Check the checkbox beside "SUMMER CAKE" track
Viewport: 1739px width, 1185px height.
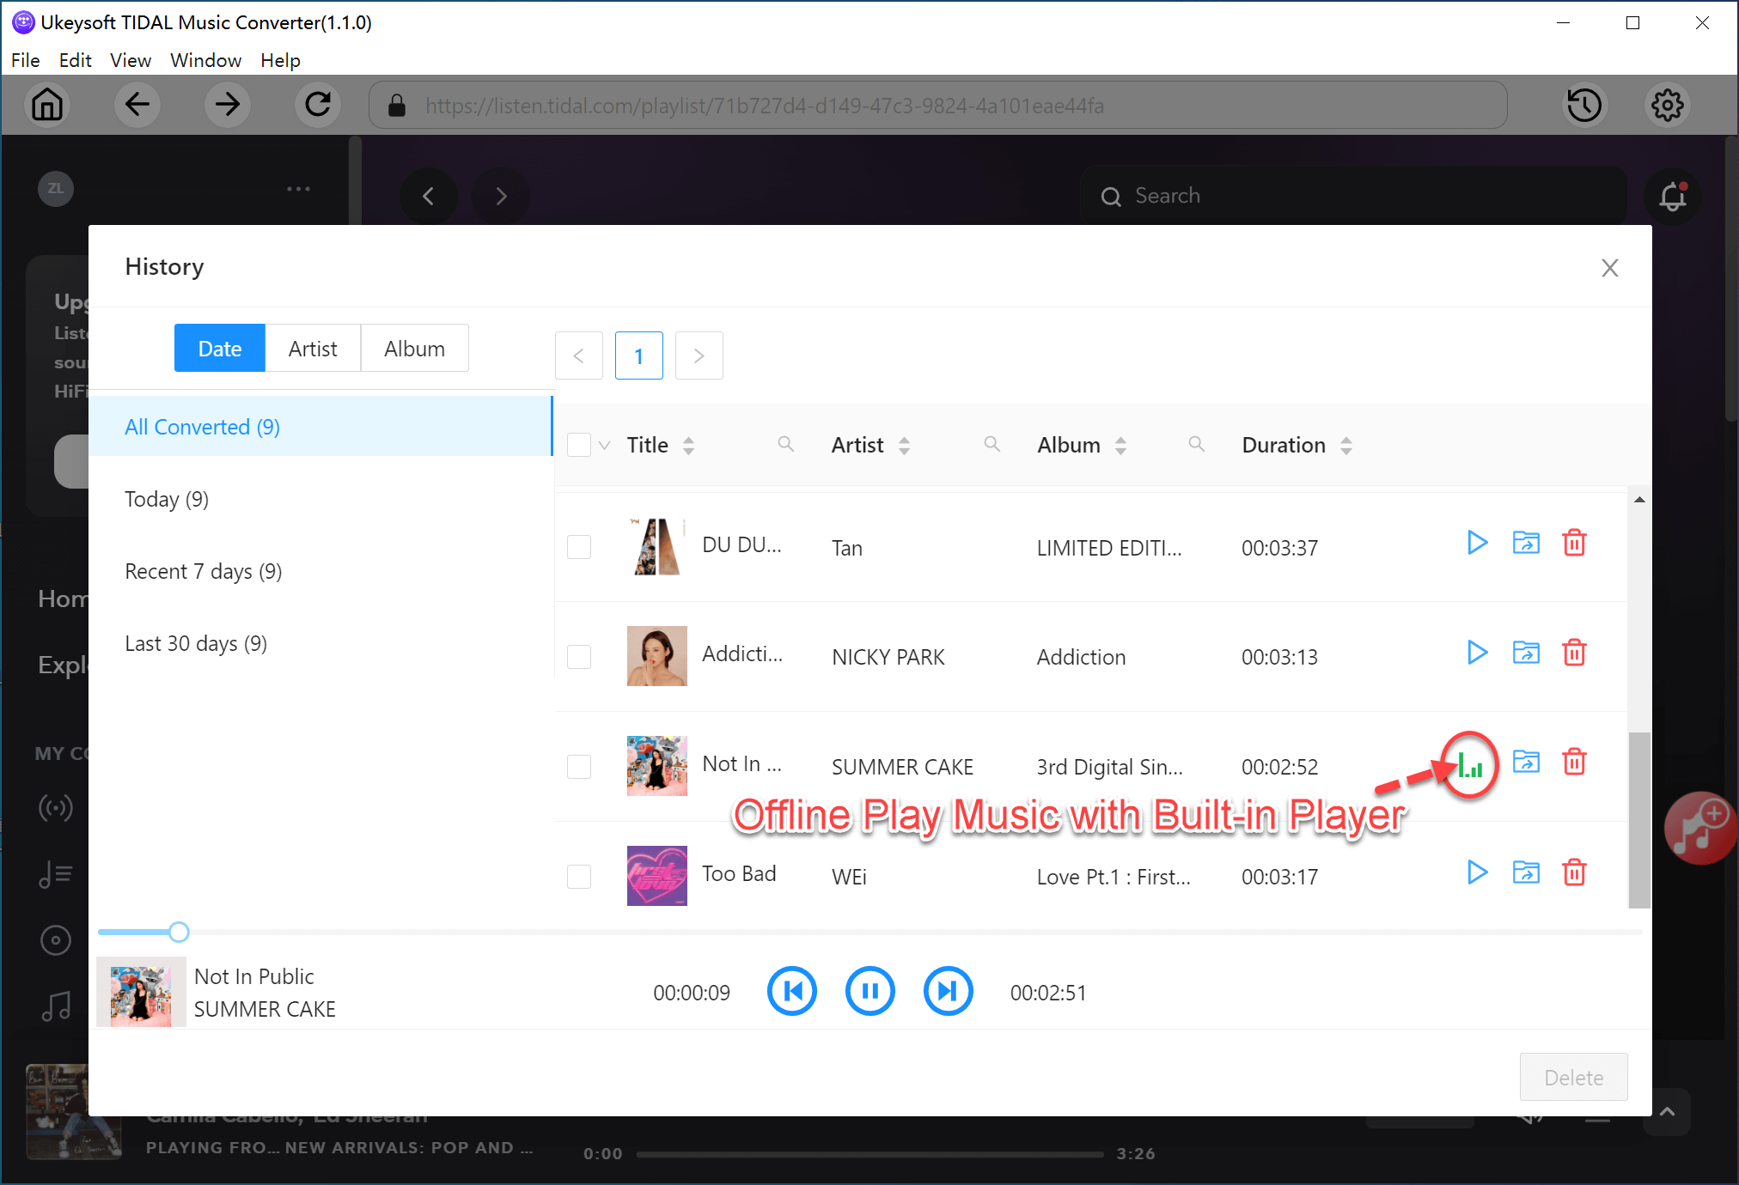click(x=580, y=767)
